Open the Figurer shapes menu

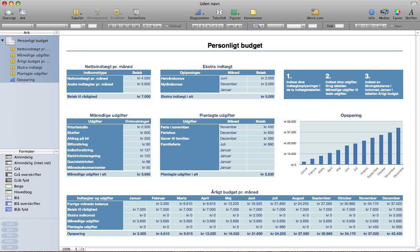click(x=234, y=13)
